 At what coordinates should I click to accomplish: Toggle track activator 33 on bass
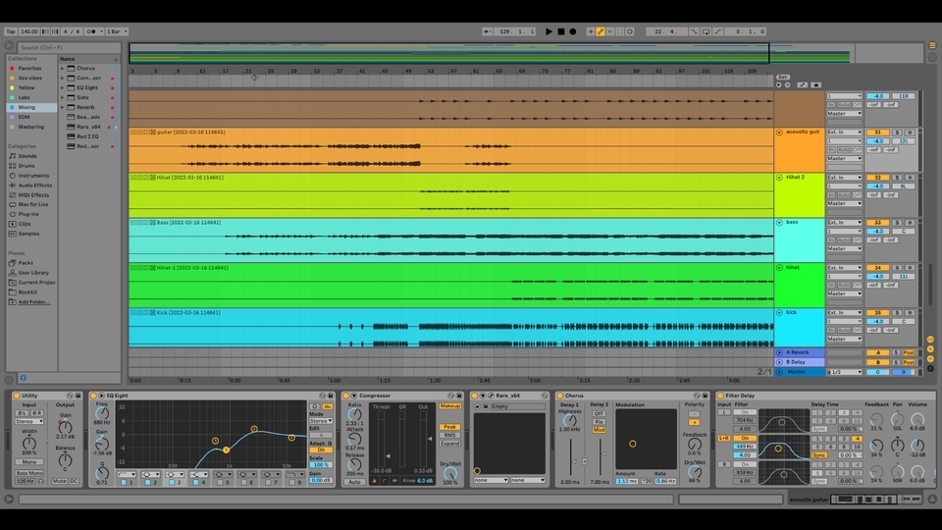click(x=877, y=223)
